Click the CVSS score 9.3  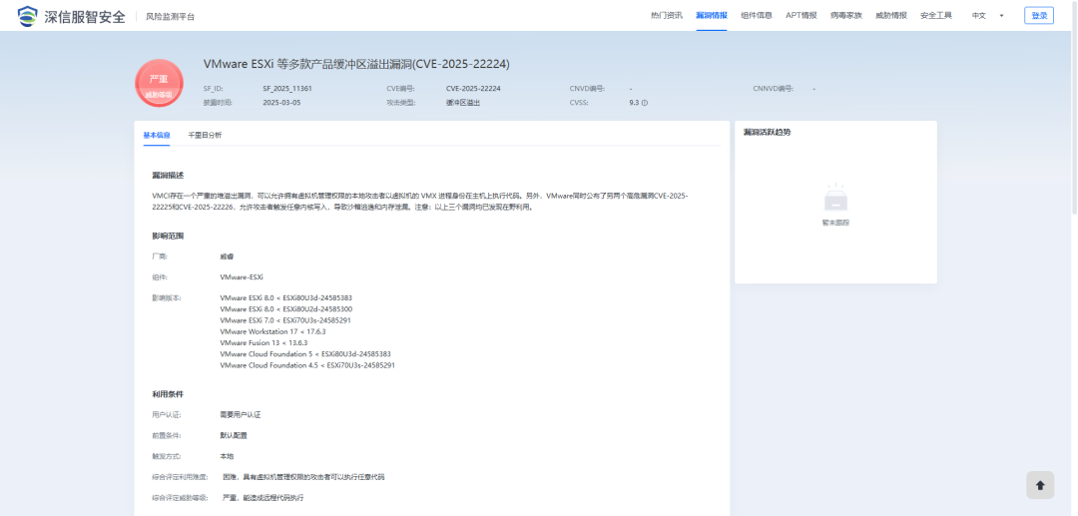coord(634,103)
